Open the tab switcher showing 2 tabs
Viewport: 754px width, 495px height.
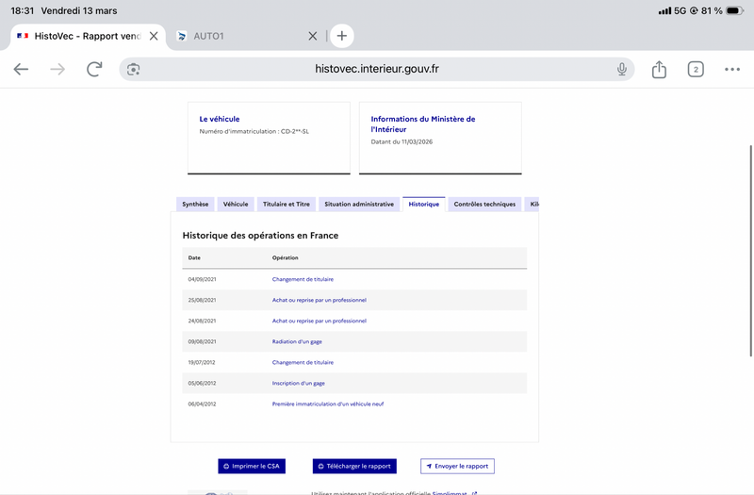click(696, 69)
